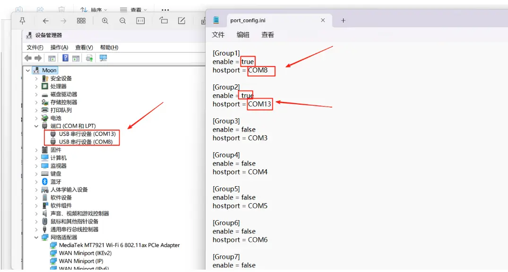Click the processor icon beside 处理器
The image size is (508, 272).
click(x=45, y=86)
